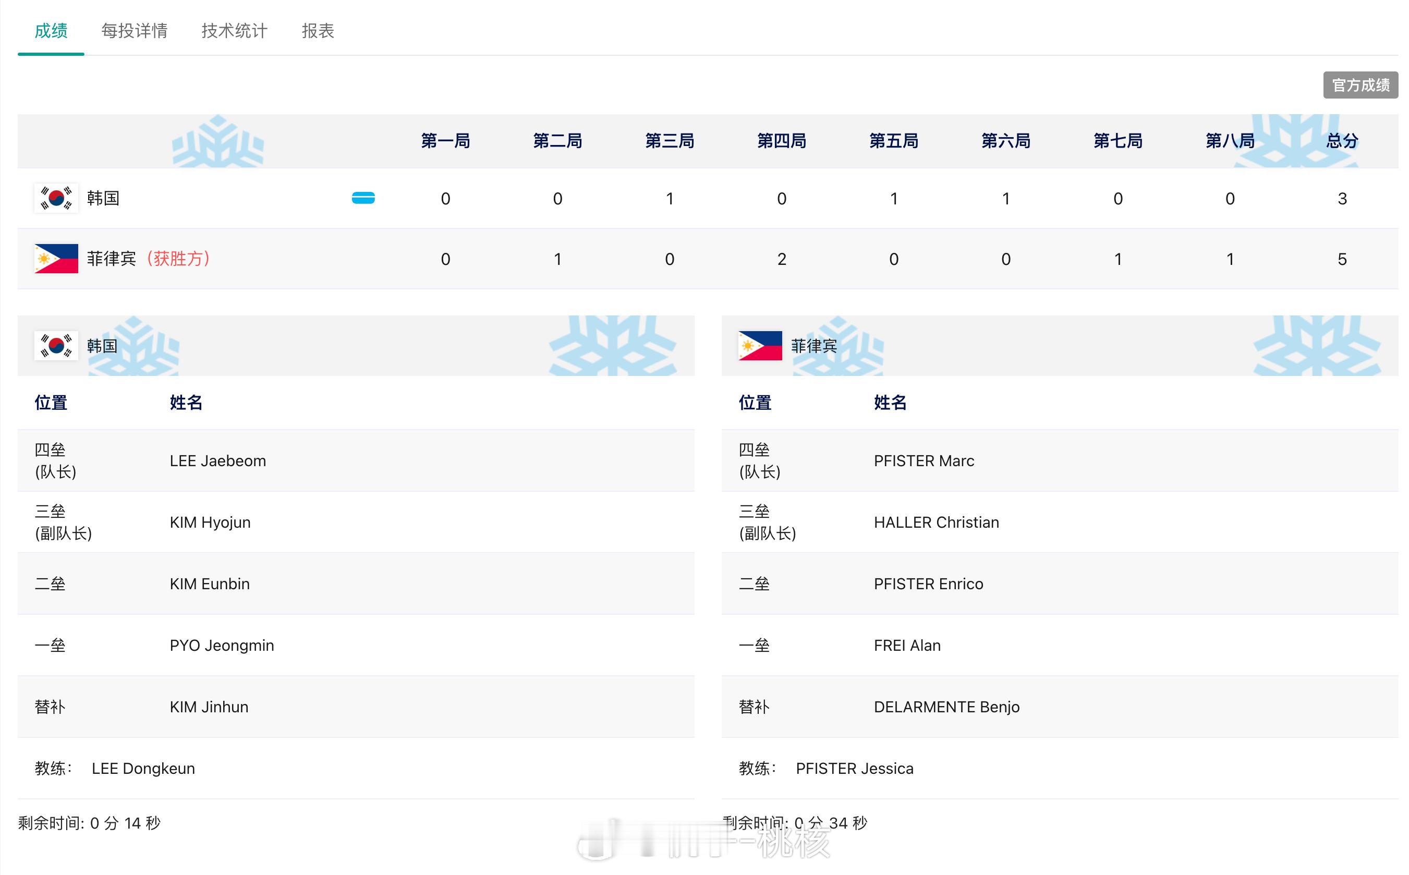Select player HALLER Christian
This screenshot has height=875, width=1409.
click(x=936, y=522)
